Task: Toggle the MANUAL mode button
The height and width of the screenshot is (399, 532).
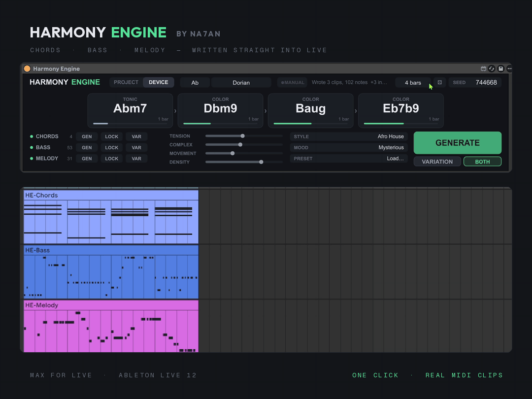Action: tap(293, 82)
